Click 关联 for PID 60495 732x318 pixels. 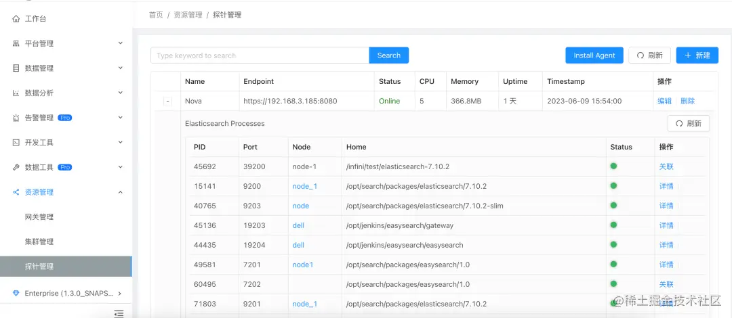[666, 284]
